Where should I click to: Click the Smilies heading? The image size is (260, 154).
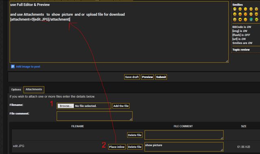click(x=237, y=4)
